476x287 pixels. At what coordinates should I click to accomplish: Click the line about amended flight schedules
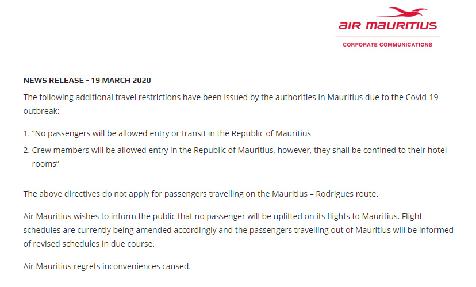[x=239, y=230]
